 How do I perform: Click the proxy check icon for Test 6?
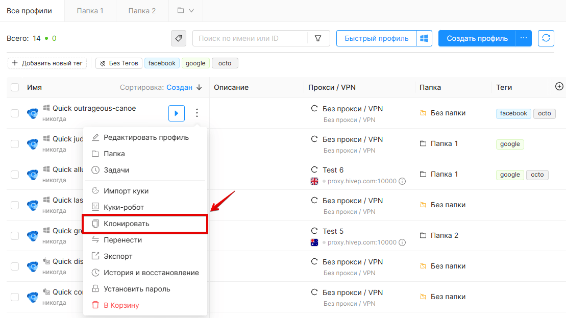(x=314, y=169)
